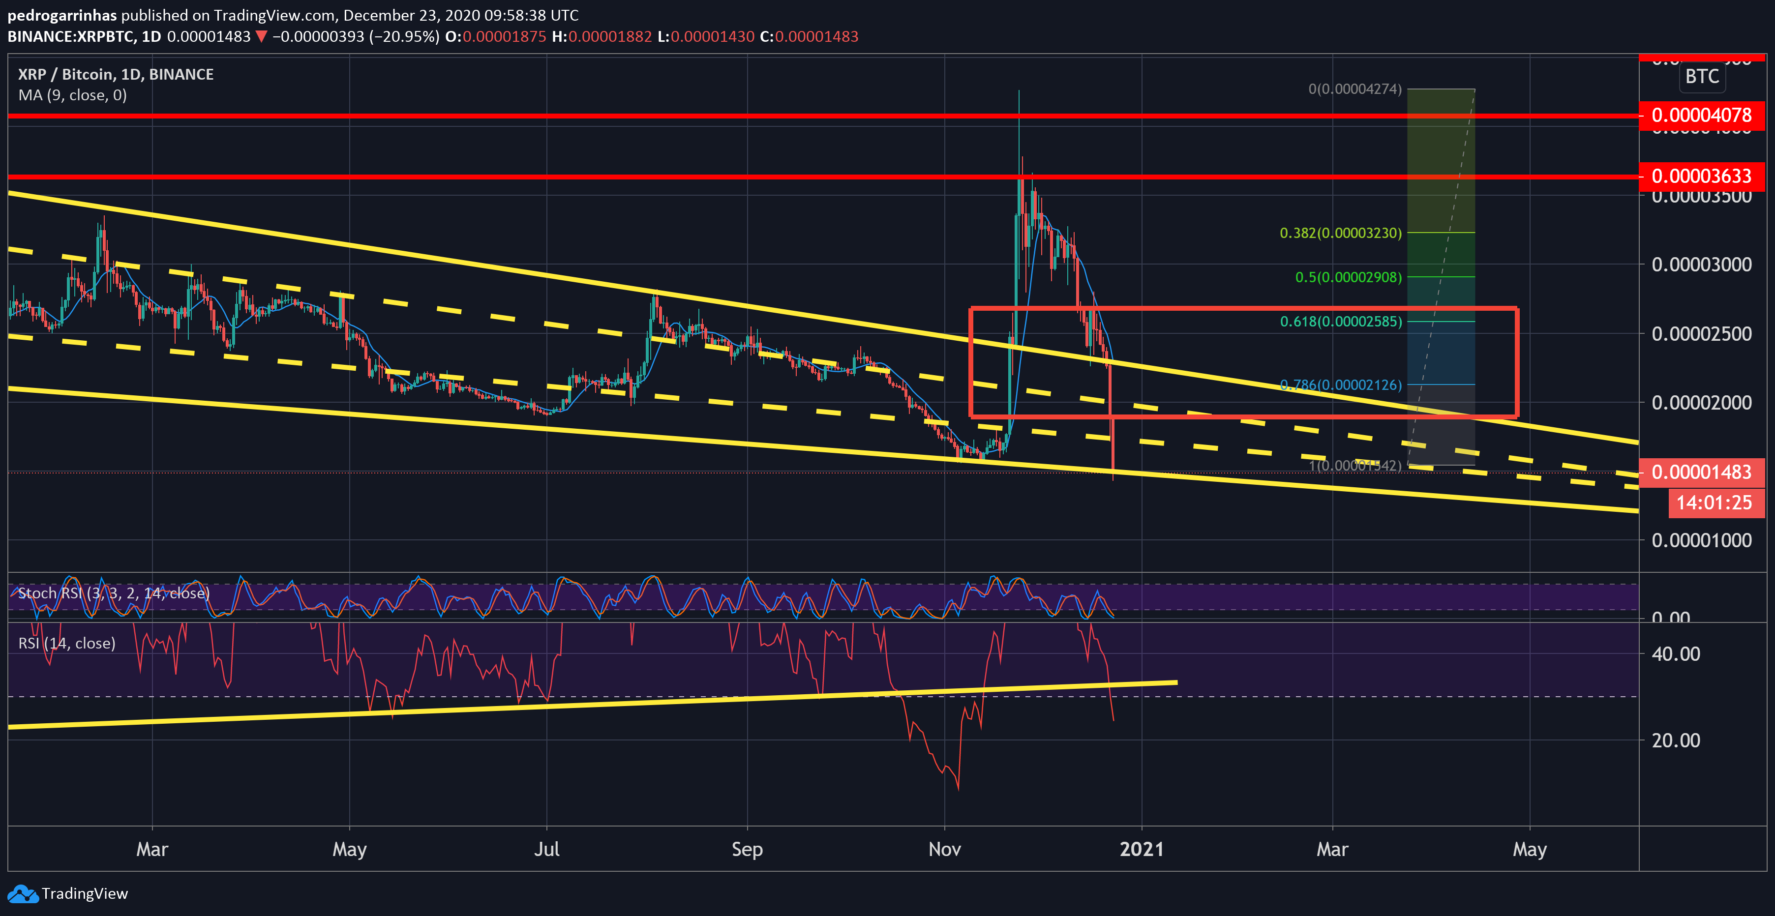
Task: Click the TradingView brand text at bottom
Action: [85, 894]
